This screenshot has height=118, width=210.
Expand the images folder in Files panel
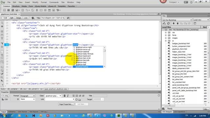coord(166,38)
